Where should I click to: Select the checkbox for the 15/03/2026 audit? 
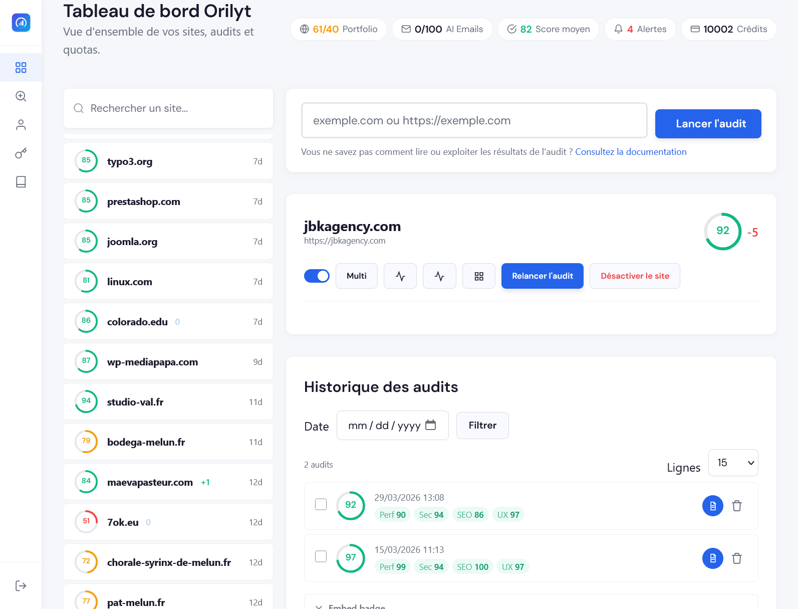click(x=321, y=556)
